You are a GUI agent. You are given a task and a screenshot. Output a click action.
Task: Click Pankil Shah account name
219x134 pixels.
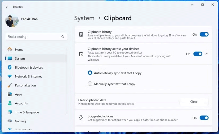point(29,19)
